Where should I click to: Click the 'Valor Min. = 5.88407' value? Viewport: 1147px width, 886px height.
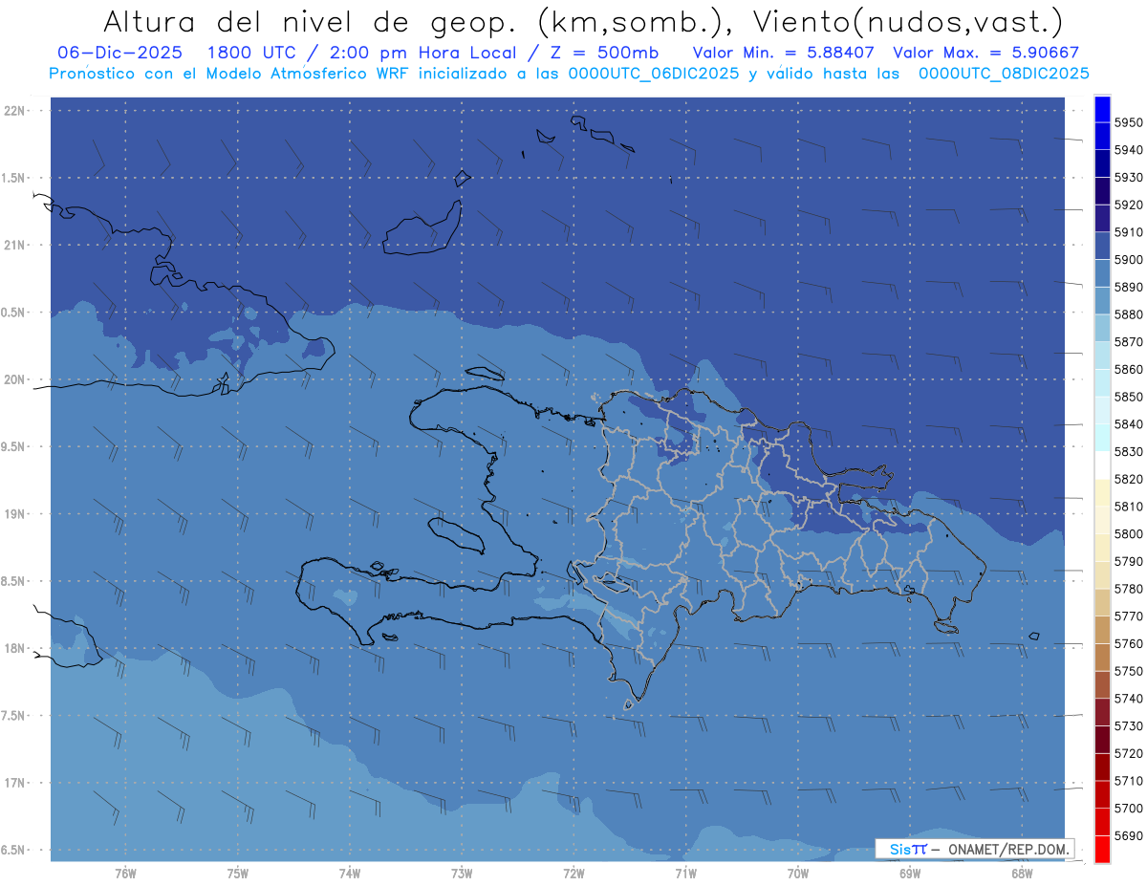click(784, 53)
